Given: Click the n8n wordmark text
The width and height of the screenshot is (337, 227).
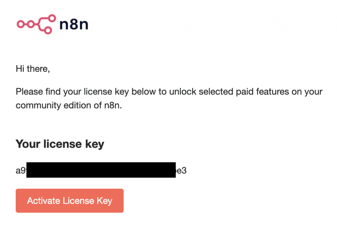Looking at the screenshot, I should [74, 24].
